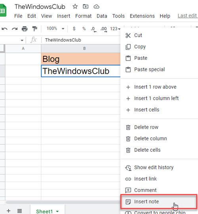The height and width of the screenshot is (214, 198).
Task: Open the Last edit history link
Action: pos(188,16)
